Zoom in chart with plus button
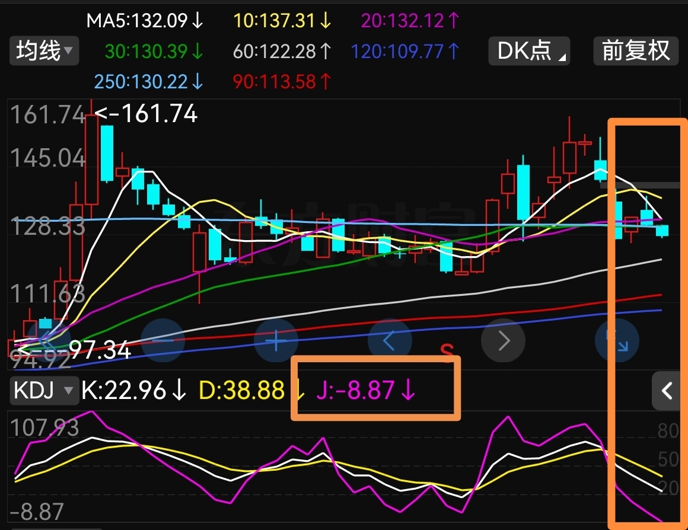 click(x=276, y=340)
